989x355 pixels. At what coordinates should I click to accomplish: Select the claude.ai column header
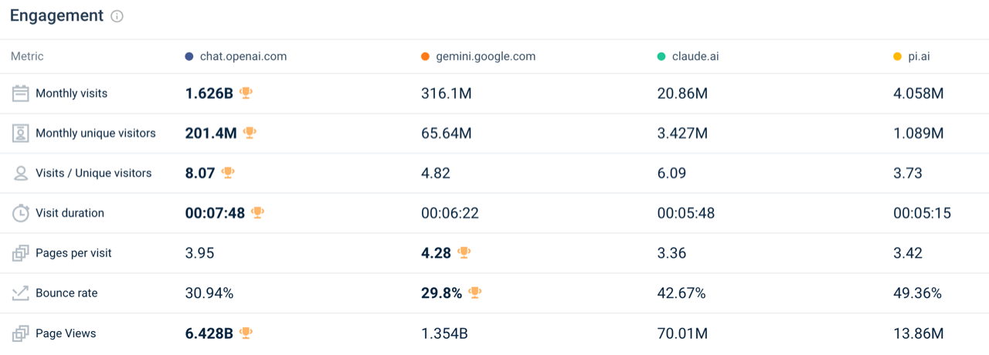pos(695,56)
